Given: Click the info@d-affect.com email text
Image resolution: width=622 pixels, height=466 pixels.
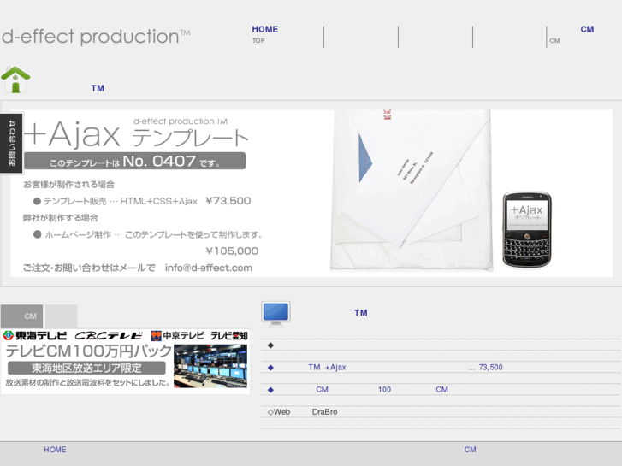Looking at the screenshot, I should tap(209, 268).
